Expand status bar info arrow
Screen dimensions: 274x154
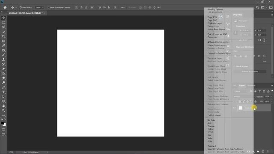tap(47, 152)
